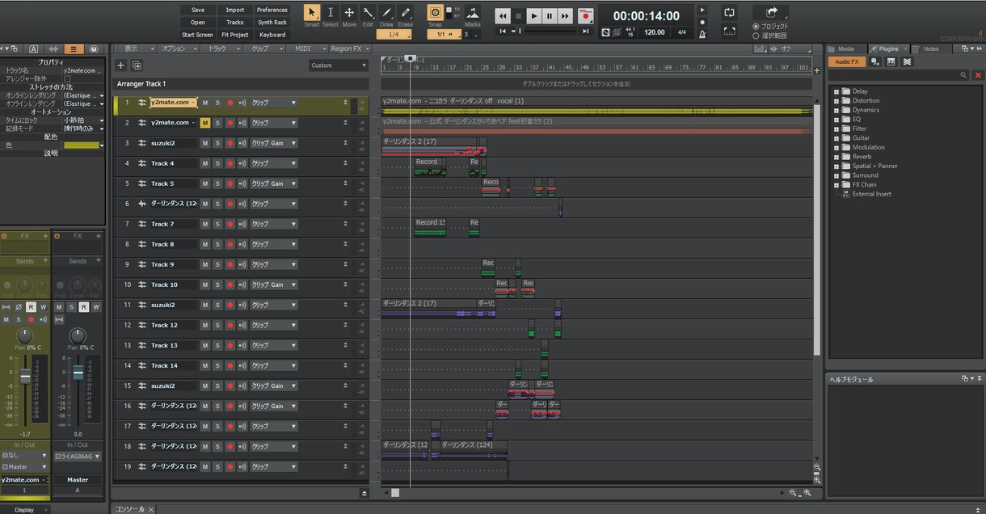The width and height of the screenshot is (986, 514).
Task: Open the MIDI menu
Action: [305, 48]
